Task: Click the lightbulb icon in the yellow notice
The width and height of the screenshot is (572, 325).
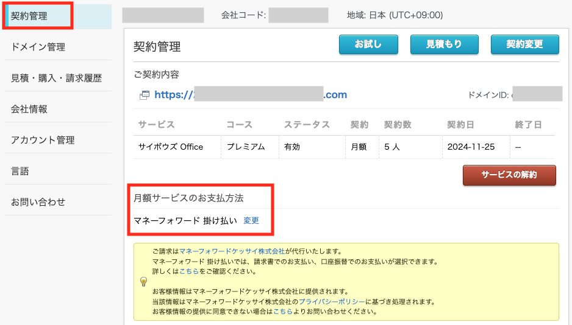Action: [x=144, y=282]
